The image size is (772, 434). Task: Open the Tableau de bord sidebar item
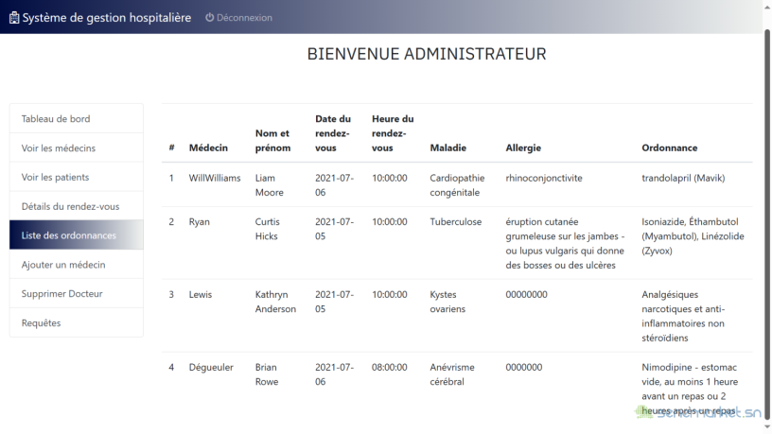77,118
